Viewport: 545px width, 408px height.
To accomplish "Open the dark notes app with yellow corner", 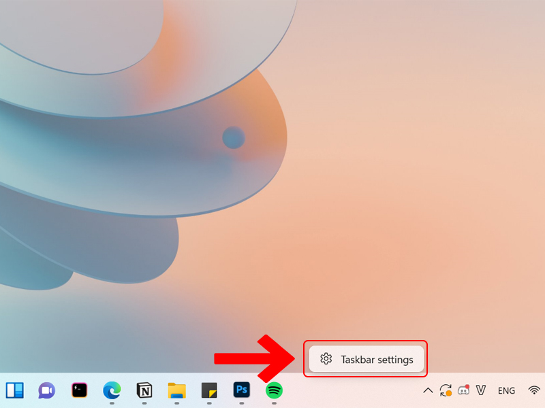I will click(208, 391).
